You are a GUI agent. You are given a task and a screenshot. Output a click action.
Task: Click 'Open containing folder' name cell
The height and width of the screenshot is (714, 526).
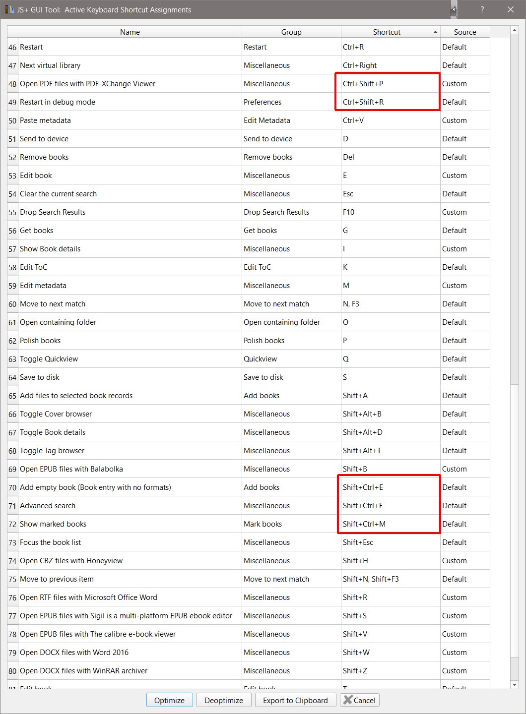click(130, 322)
